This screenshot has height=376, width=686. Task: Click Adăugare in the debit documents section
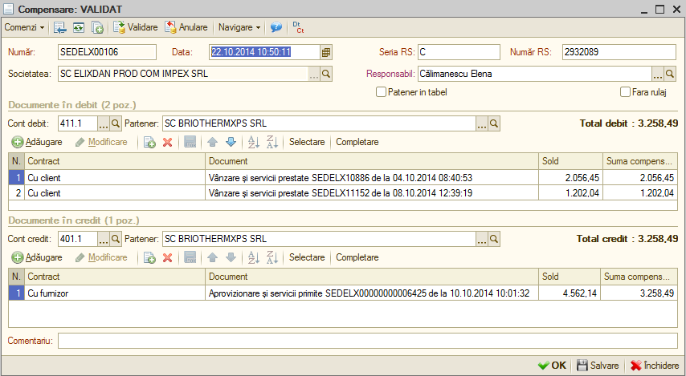(x=37, y=143)
